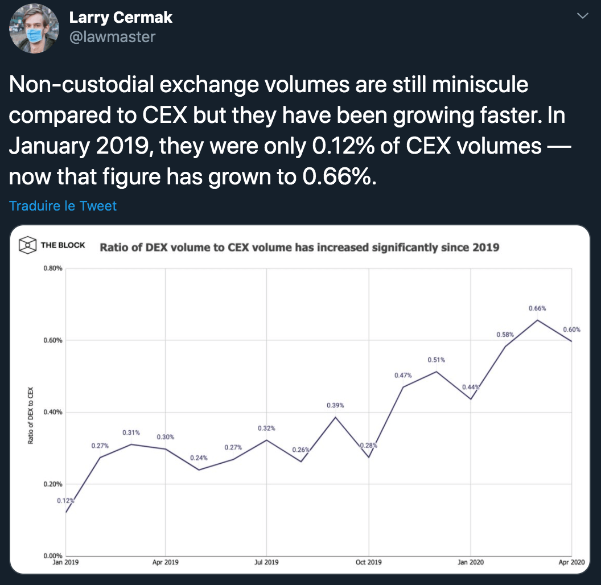Click the Larry Cermak display name
601x585 pixels.
pos(121,18)
